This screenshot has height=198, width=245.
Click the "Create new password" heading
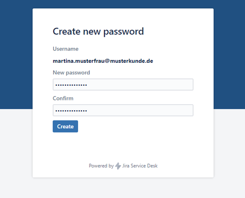pyautogui.click(x=98, y=32)
